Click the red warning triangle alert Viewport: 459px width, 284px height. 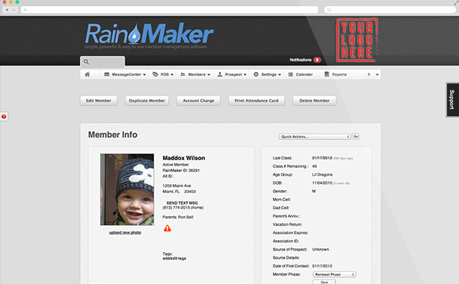coord(167,228)
